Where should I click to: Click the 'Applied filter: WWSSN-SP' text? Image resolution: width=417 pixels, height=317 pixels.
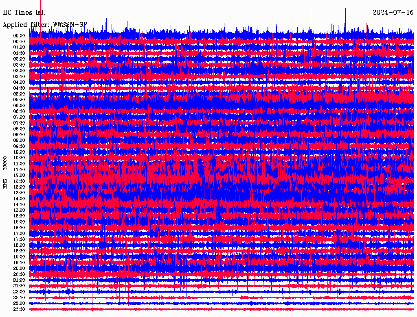(45, 25)
